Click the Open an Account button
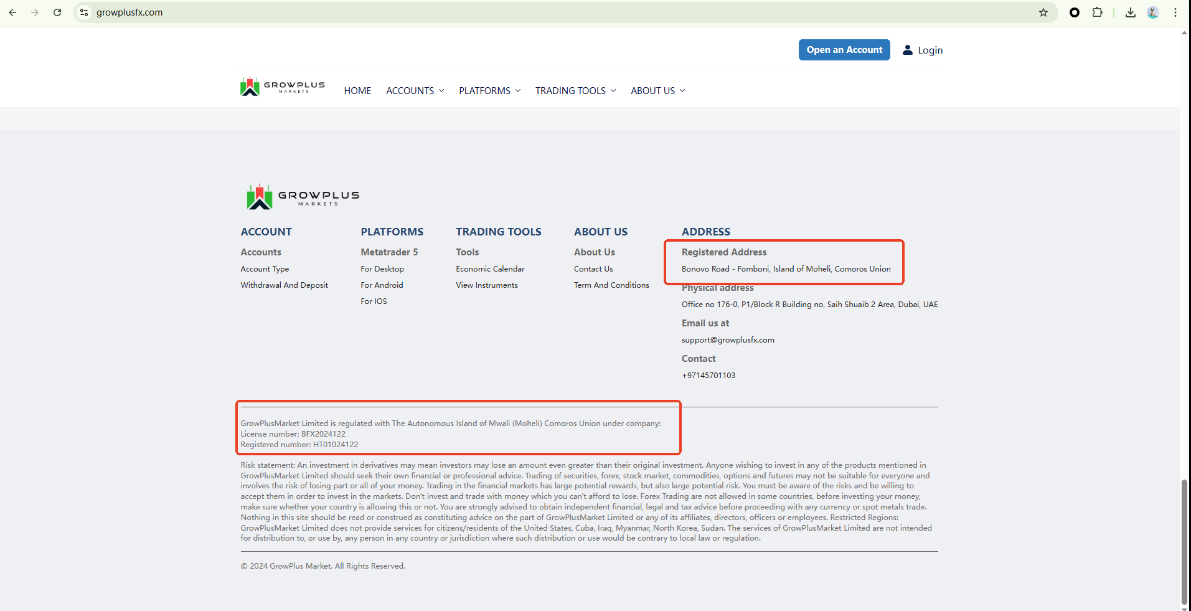This screenshot has width=1191, height=611. point(844,50)
